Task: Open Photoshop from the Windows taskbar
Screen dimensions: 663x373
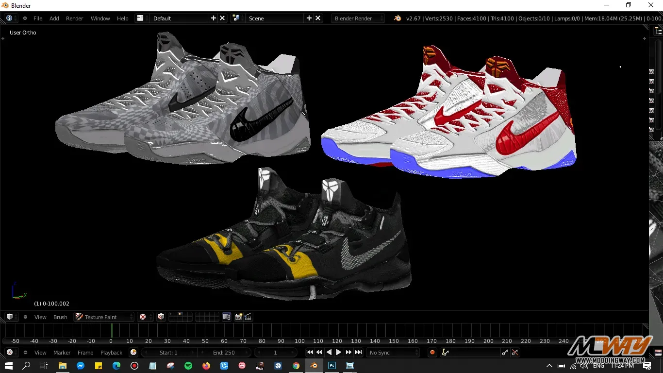Action: [332, 366]
